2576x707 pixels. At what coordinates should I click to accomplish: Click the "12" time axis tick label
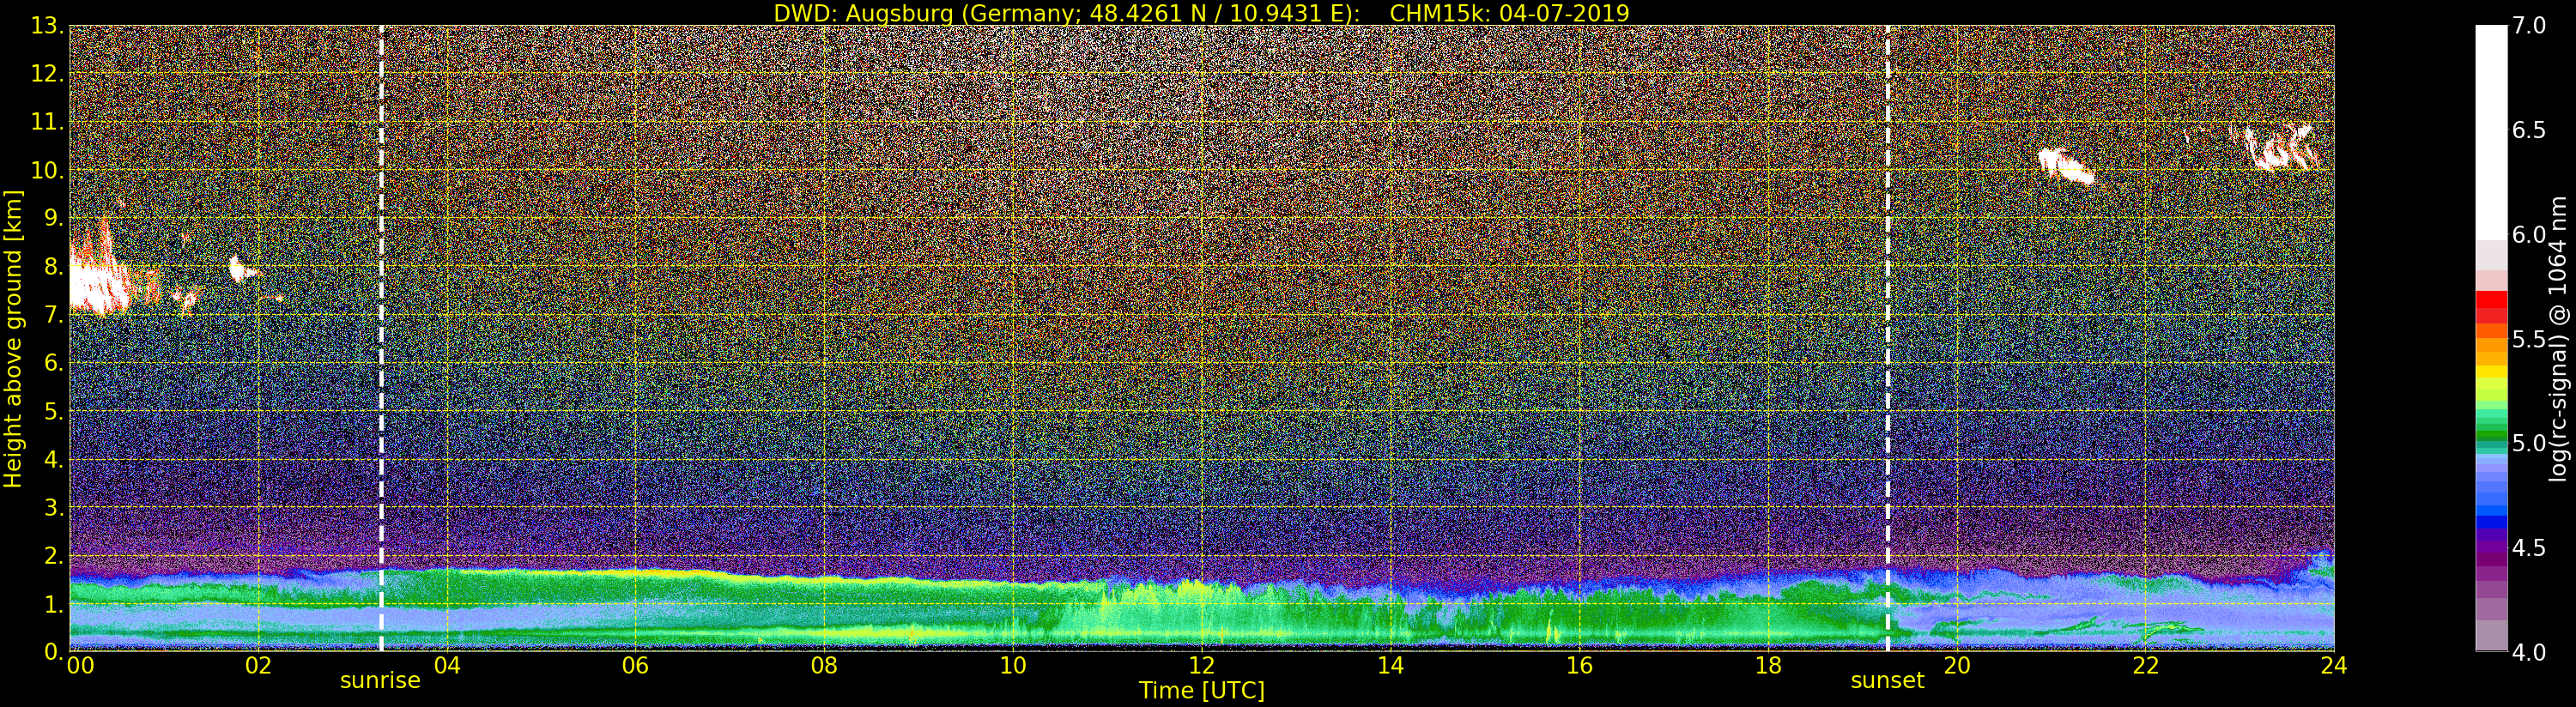click(x=1201, y=666)
